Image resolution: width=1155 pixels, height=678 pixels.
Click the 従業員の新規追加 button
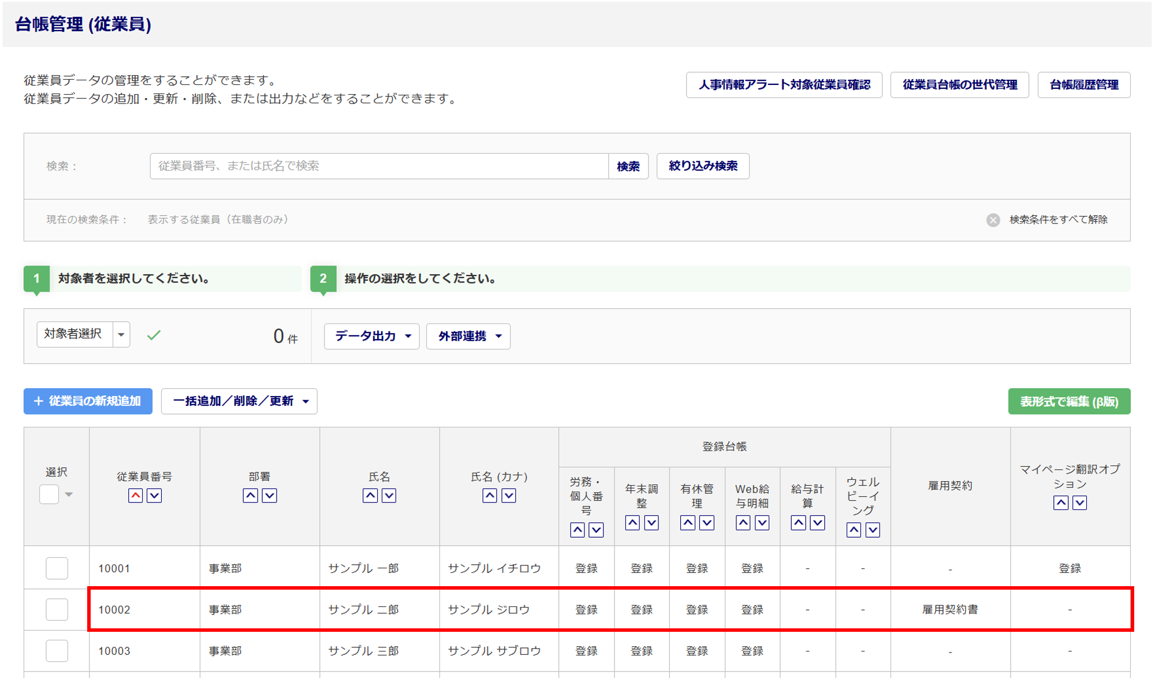88,401
